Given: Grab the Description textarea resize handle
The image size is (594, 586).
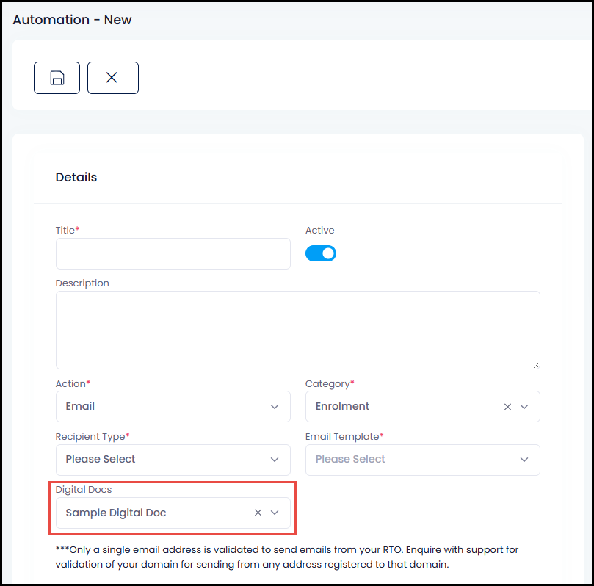Looking at the screenshot, I should coord(536,365).
